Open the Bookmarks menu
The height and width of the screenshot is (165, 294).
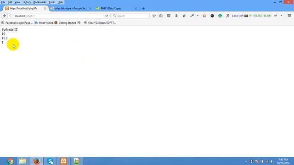pyautogui.click(x=40, y=2)
